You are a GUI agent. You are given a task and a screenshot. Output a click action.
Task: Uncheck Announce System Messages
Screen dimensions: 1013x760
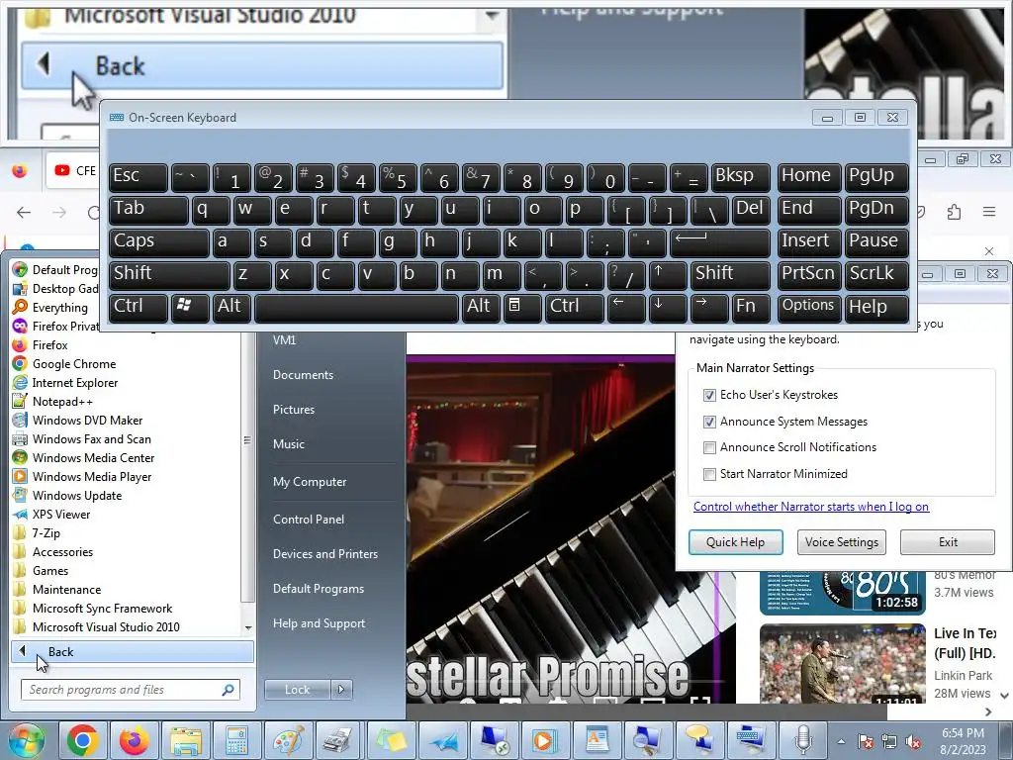[709, 422]
